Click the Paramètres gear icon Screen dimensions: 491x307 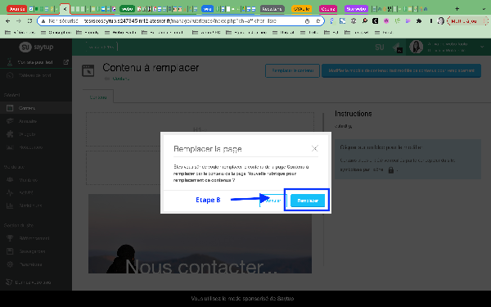(x=10, y=264)
